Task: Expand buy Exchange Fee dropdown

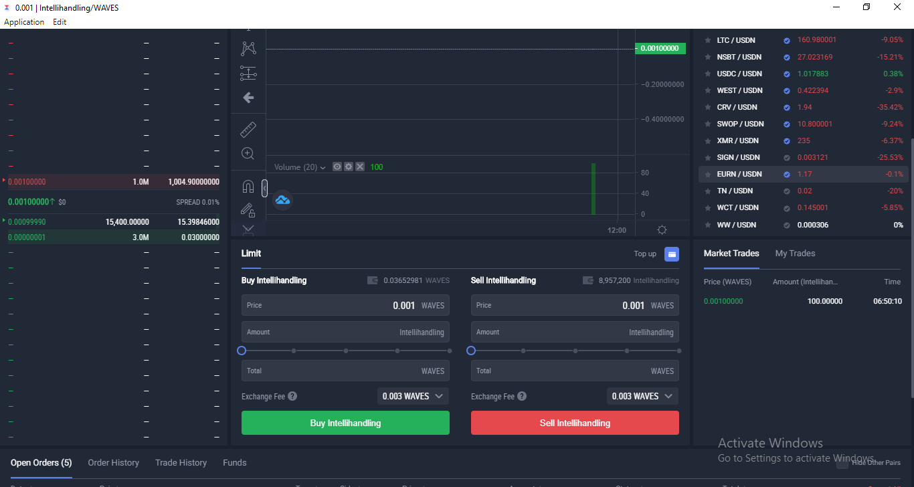Action: point(413,396)
